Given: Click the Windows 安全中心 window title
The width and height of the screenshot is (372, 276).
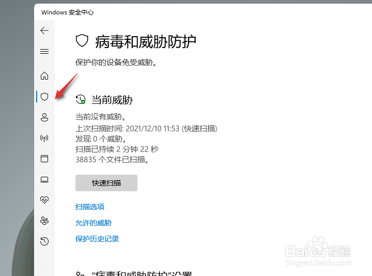Looking at the screenshot, I should pyautogui.click(x=67, y=12).
